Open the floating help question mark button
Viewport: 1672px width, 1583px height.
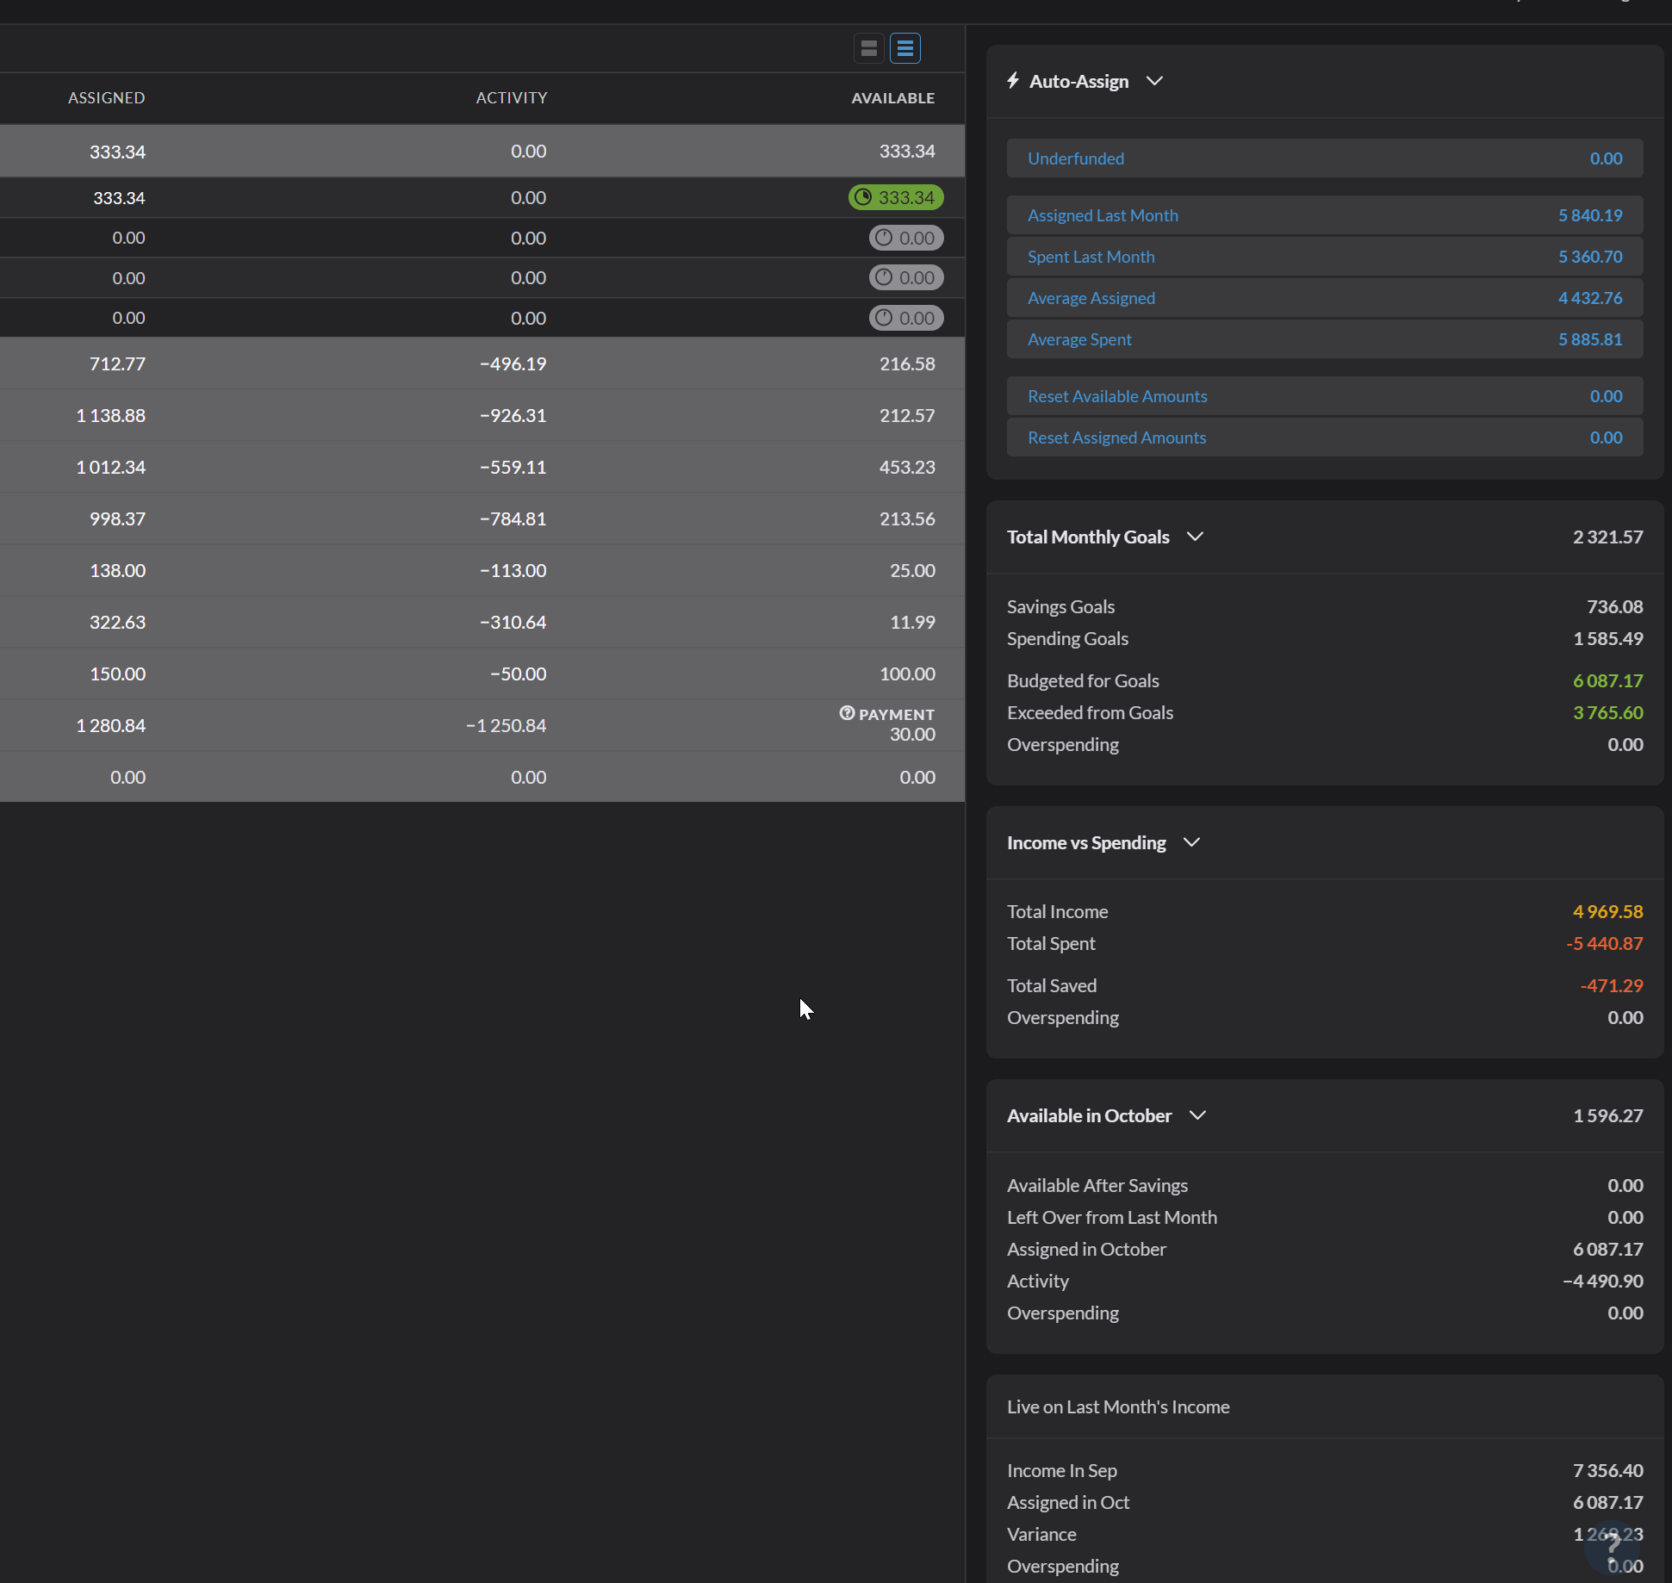pyautogui.click(x=1613, y=1546)
